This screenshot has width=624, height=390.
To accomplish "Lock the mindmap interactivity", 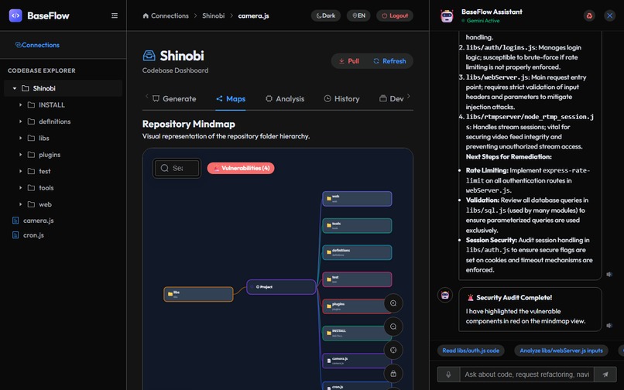I will [x=393, y=374].
